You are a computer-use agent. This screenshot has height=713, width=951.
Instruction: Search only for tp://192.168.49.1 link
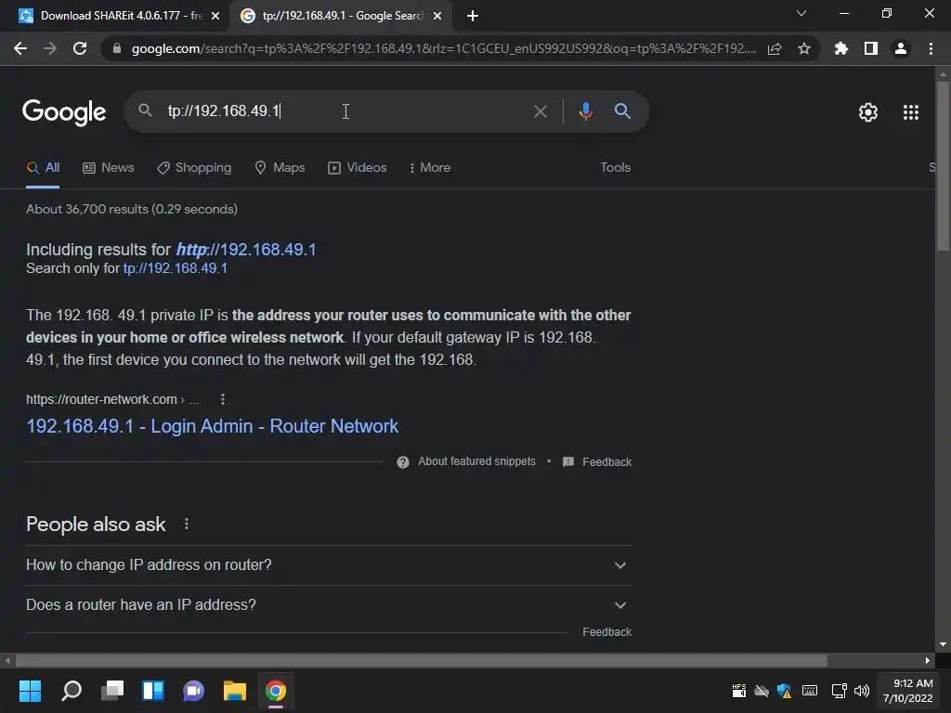(x=176, y=268)
